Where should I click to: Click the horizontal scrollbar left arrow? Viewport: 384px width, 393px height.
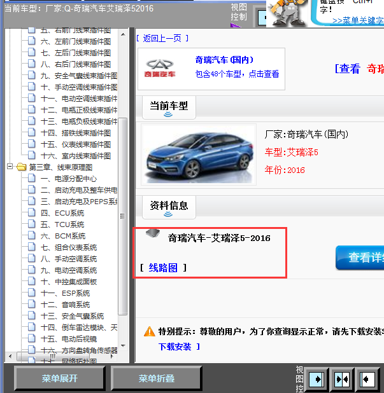10,356
